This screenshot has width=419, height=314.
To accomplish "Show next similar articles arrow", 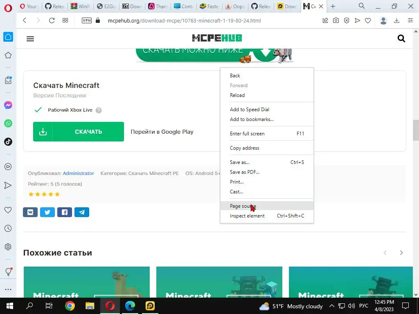I will [x=401, y=253].
